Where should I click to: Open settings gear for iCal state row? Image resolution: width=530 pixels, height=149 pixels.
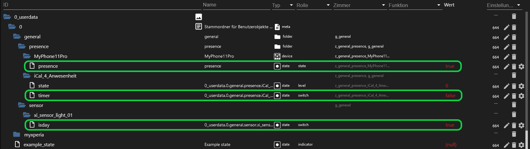coord(521,86)
